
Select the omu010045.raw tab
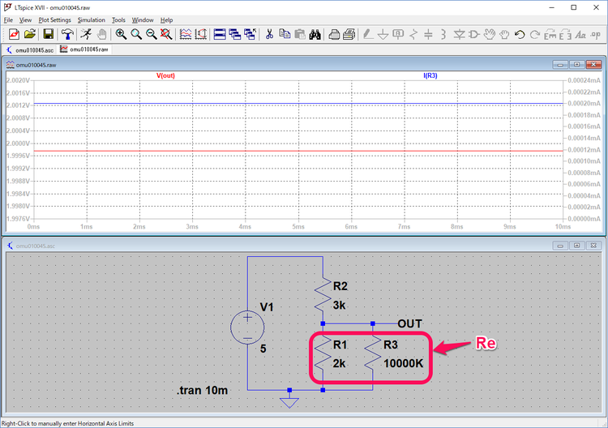(x=84, y=49)
